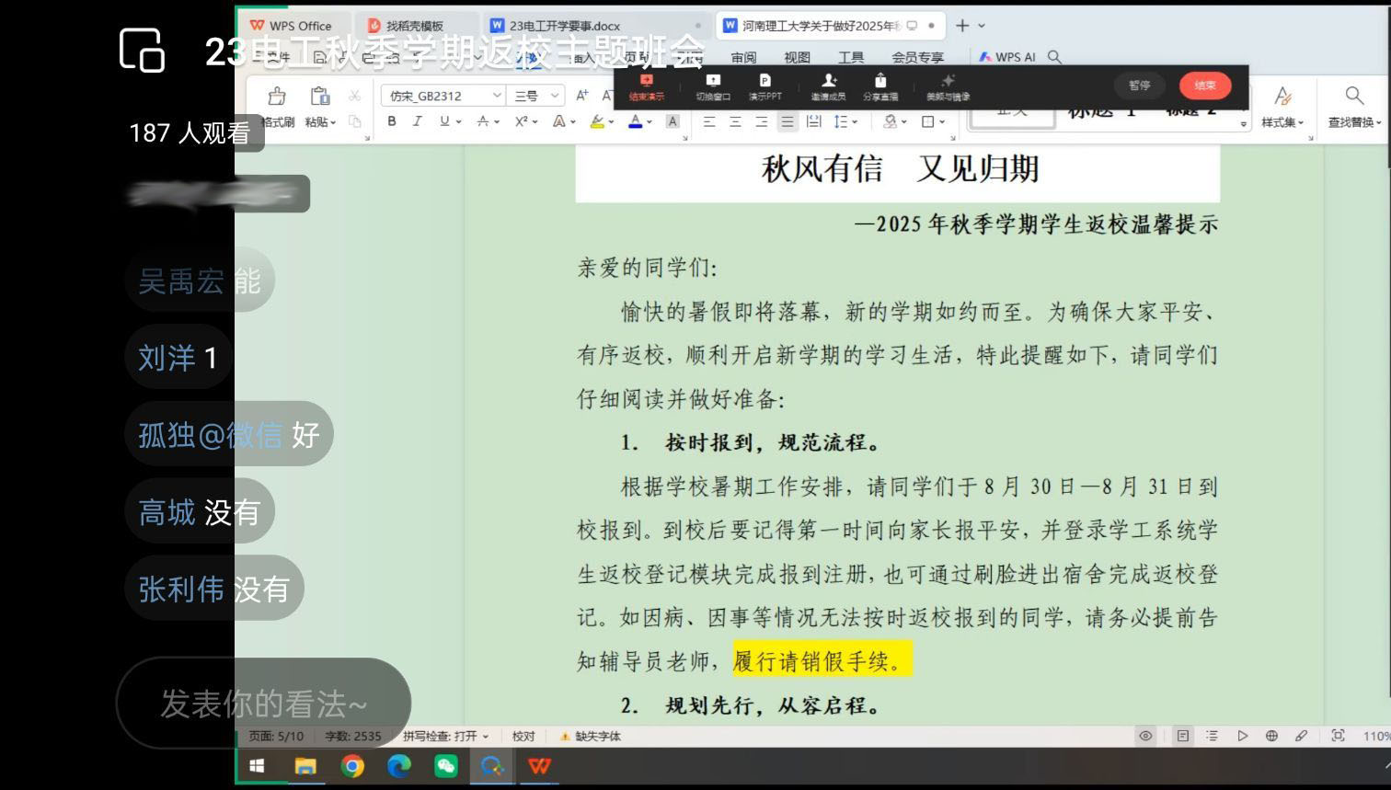Open the 视图 ribbon tab
The height and width of the screenshot is (790, 1391).
(x=797, y=57)
